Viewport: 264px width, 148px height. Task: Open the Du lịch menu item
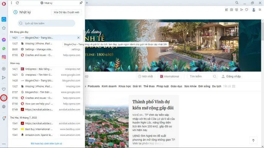coord(217,86)
